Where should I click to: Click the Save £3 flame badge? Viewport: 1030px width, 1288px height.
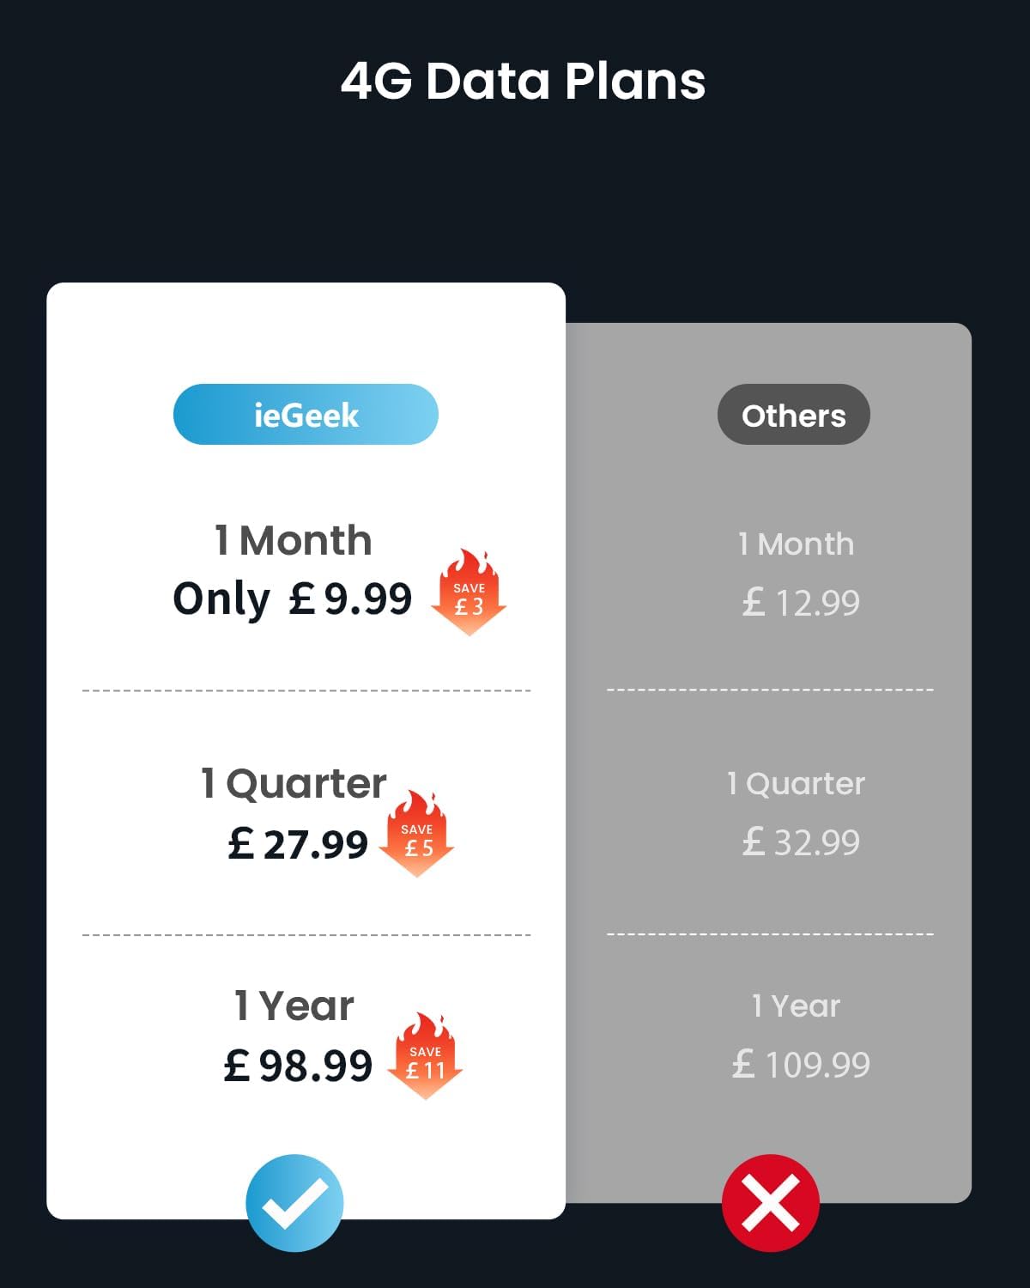coord(469,594)
